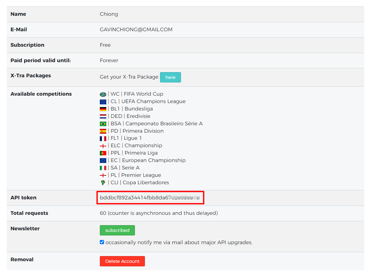Click the 'Available competitions' label
This screenshot has height=277, width=370.
pos(41,94)
